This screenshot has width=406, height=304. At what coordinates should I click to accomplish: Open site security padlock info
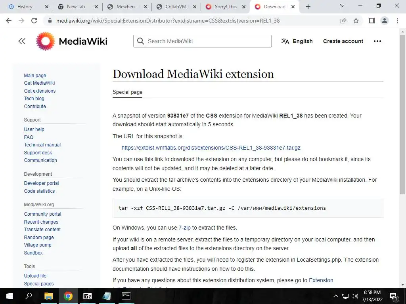[x=50, y=21]
